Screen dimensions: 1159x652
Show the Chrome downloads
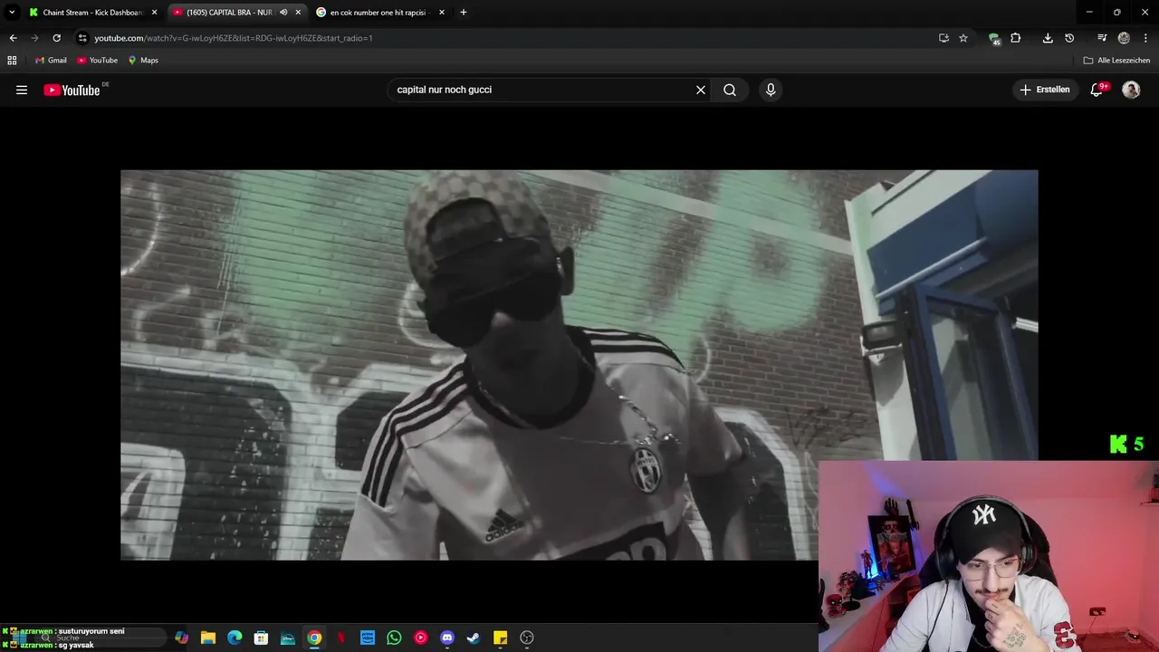click(x=1048, y=38)
